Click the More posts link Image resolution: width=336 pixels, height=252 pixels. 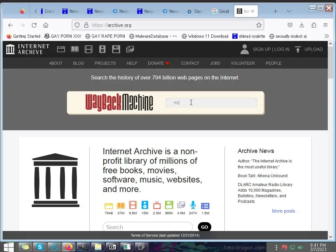point(283,211)
